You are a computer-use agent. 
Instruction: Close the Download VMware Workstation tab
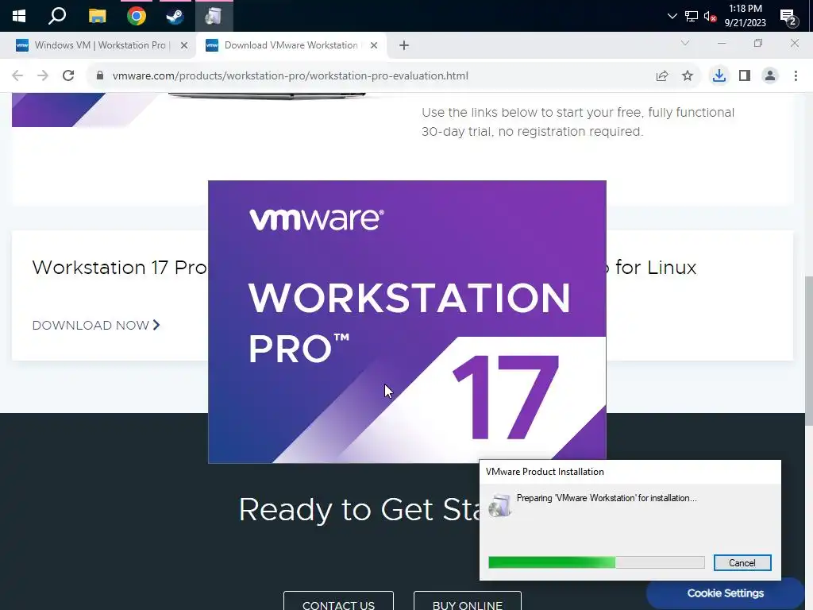(x=373, y=45)
